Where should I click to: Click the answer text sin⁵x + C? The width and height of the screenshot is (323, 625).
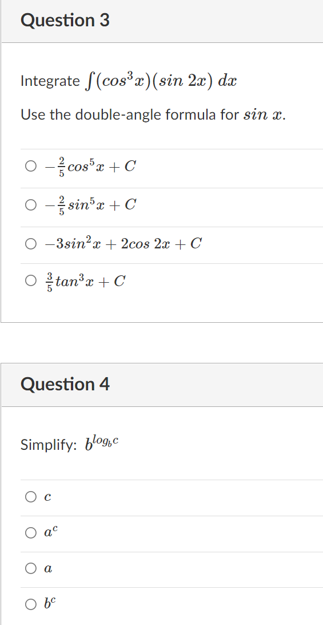102,204
